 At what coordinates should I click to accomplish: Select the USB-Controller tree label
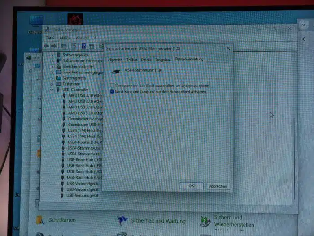(75, 90)
